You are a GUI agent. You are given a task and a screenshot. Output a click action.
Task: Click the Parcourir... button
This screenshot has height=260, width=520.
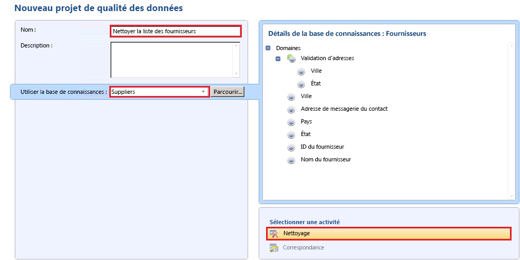tap(228, 92)
